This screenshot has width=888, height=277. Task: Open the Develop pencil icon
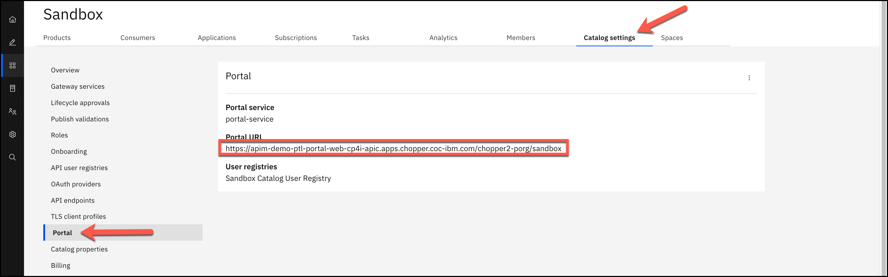pyautogui.click(x=12, y=42)
